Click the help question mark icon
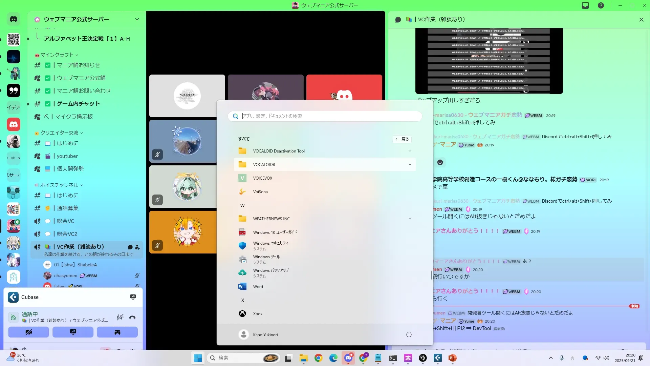The image size is (650, 366). point(601,5)
